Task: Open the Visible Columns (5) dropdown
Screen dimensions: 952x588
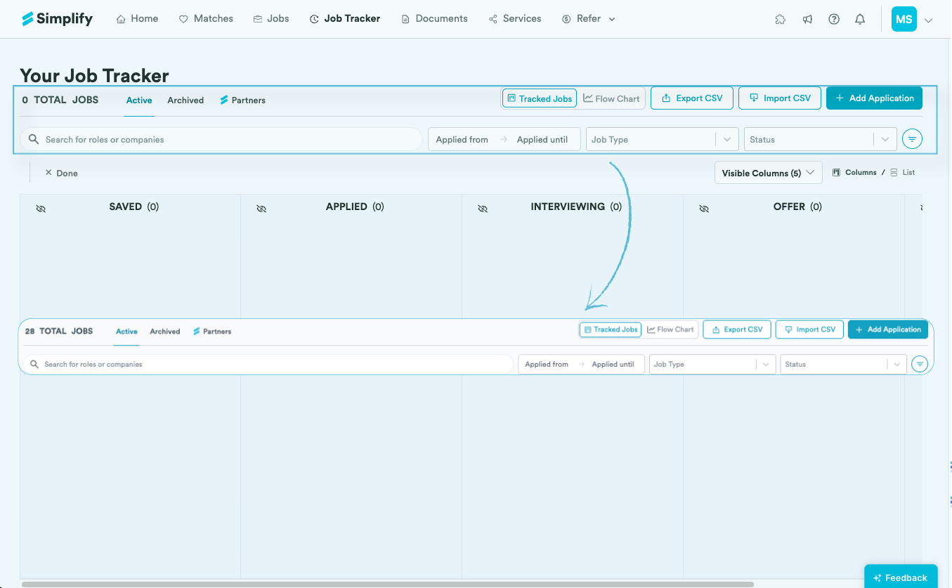Action: tap(768, 173)
